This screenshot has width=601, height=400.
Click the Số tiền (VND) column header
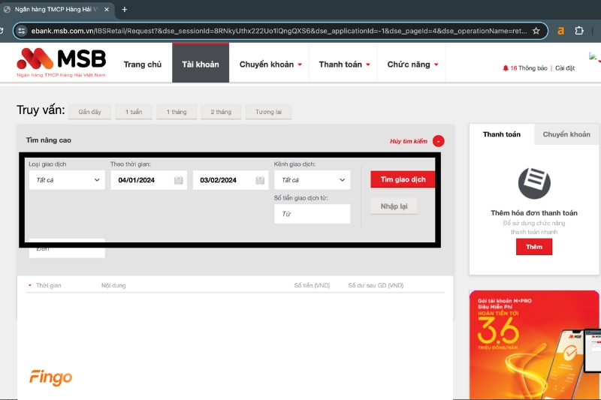[312, 285]
